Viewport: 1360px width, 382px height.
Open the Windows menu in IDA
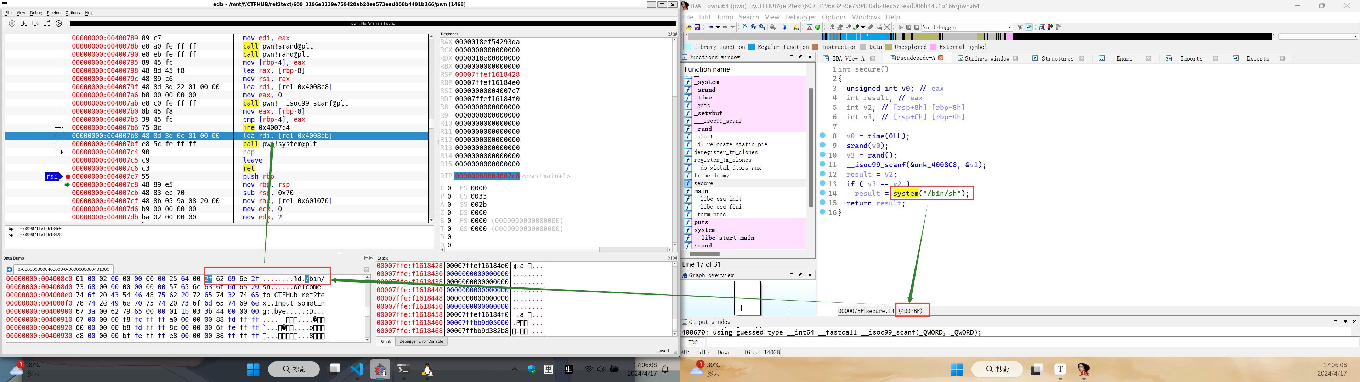click(866, 17)
